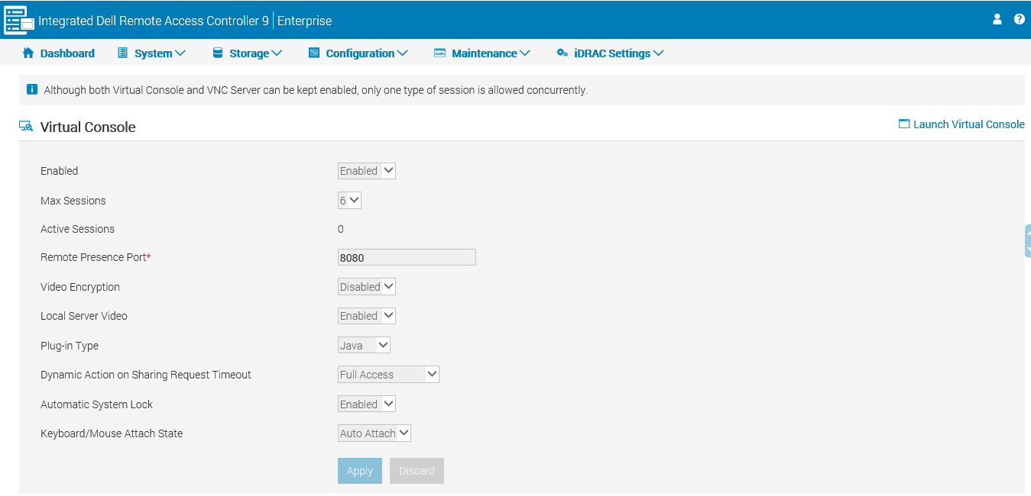
Task: Click the Storage drive icon
Action: coord(219,53)
